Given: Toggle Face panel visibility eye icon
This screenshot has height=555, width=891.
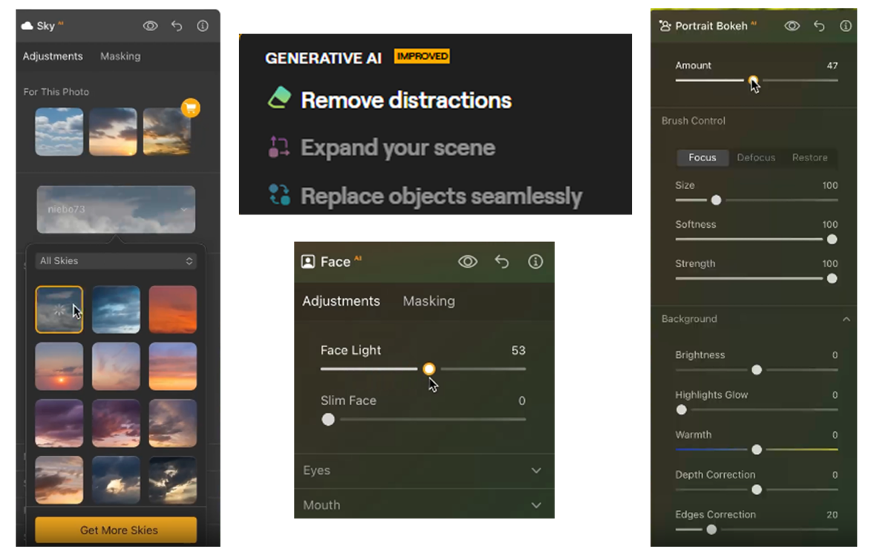Looking at the screenshot, I should 468,261.
